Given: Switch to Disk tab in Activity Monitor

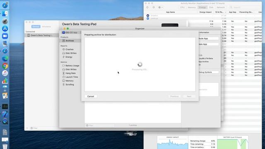Looking at the screenshot, I should (211, 7).
